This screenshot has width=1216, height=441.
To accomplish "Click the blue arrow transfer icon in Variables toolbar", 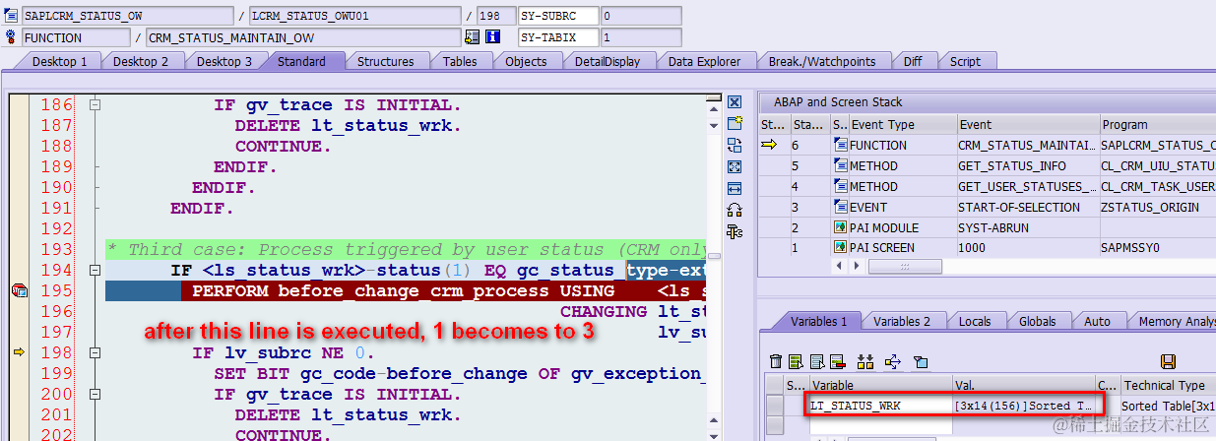I will point(894,361).
